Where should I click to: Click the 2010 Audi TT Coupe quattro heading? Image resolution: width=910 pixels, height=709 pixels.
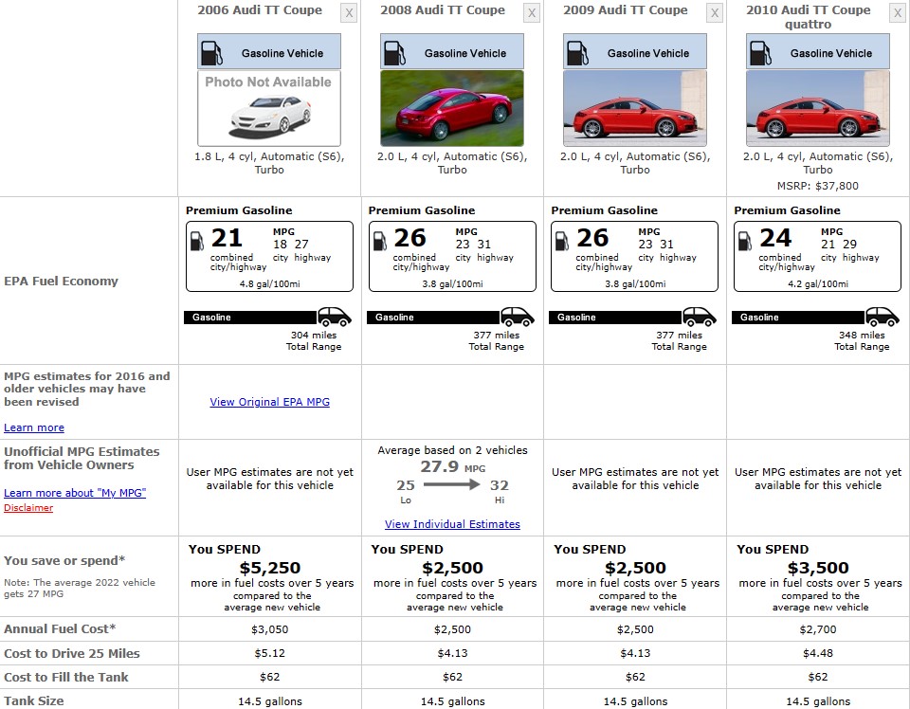808,17
